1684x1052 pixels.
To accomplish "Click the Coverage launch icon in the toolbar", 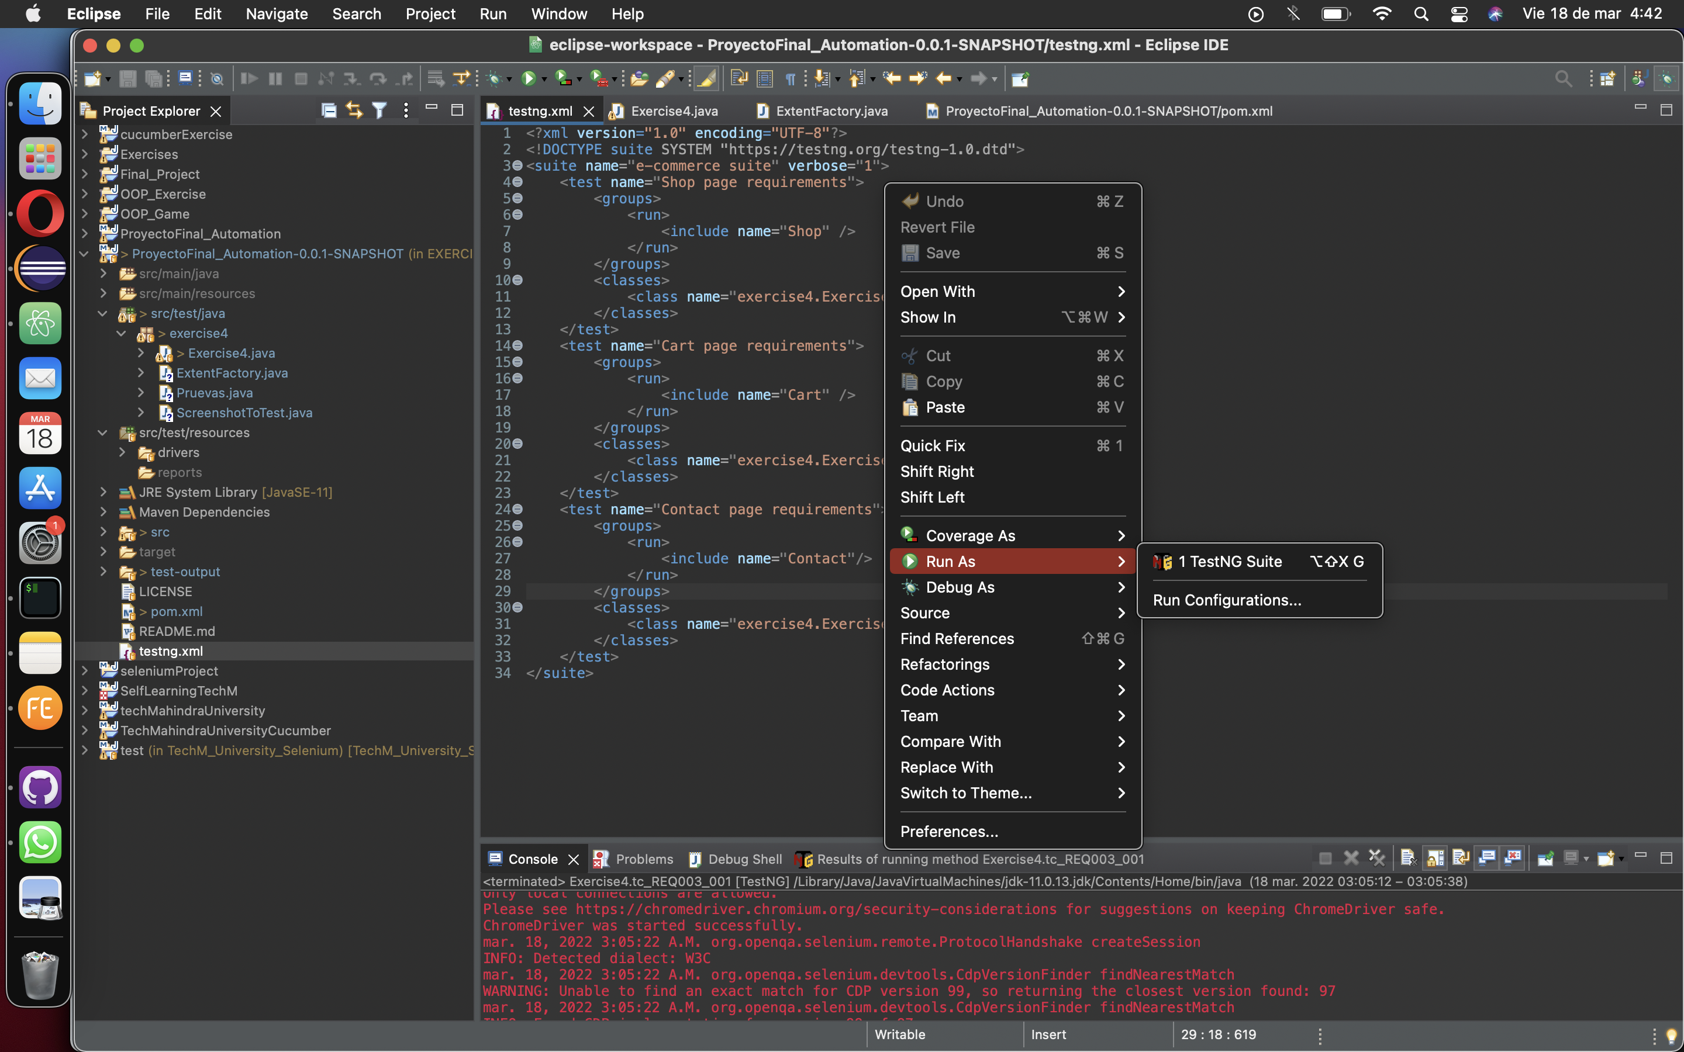I will point(563,79).
